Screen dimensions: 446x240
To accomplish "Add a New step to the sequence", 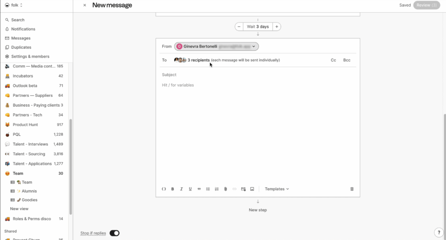I will [x=258, y=210].
